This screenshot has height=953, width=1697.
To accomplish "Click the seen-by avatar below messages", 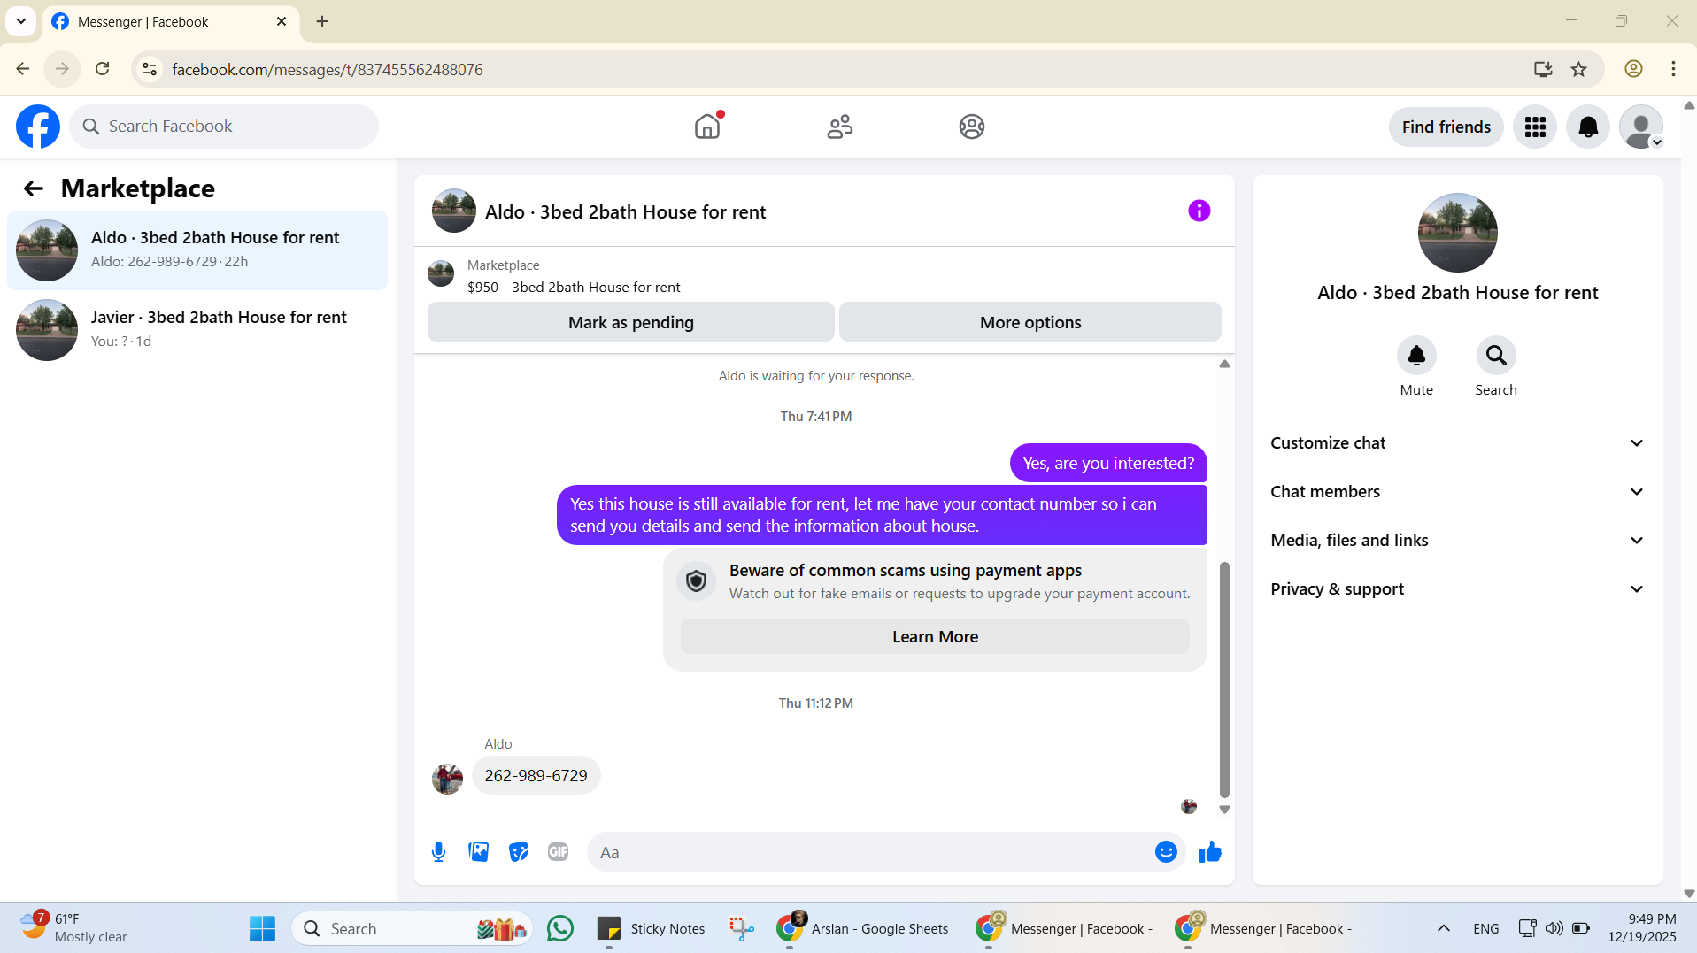I will 1189,806.
